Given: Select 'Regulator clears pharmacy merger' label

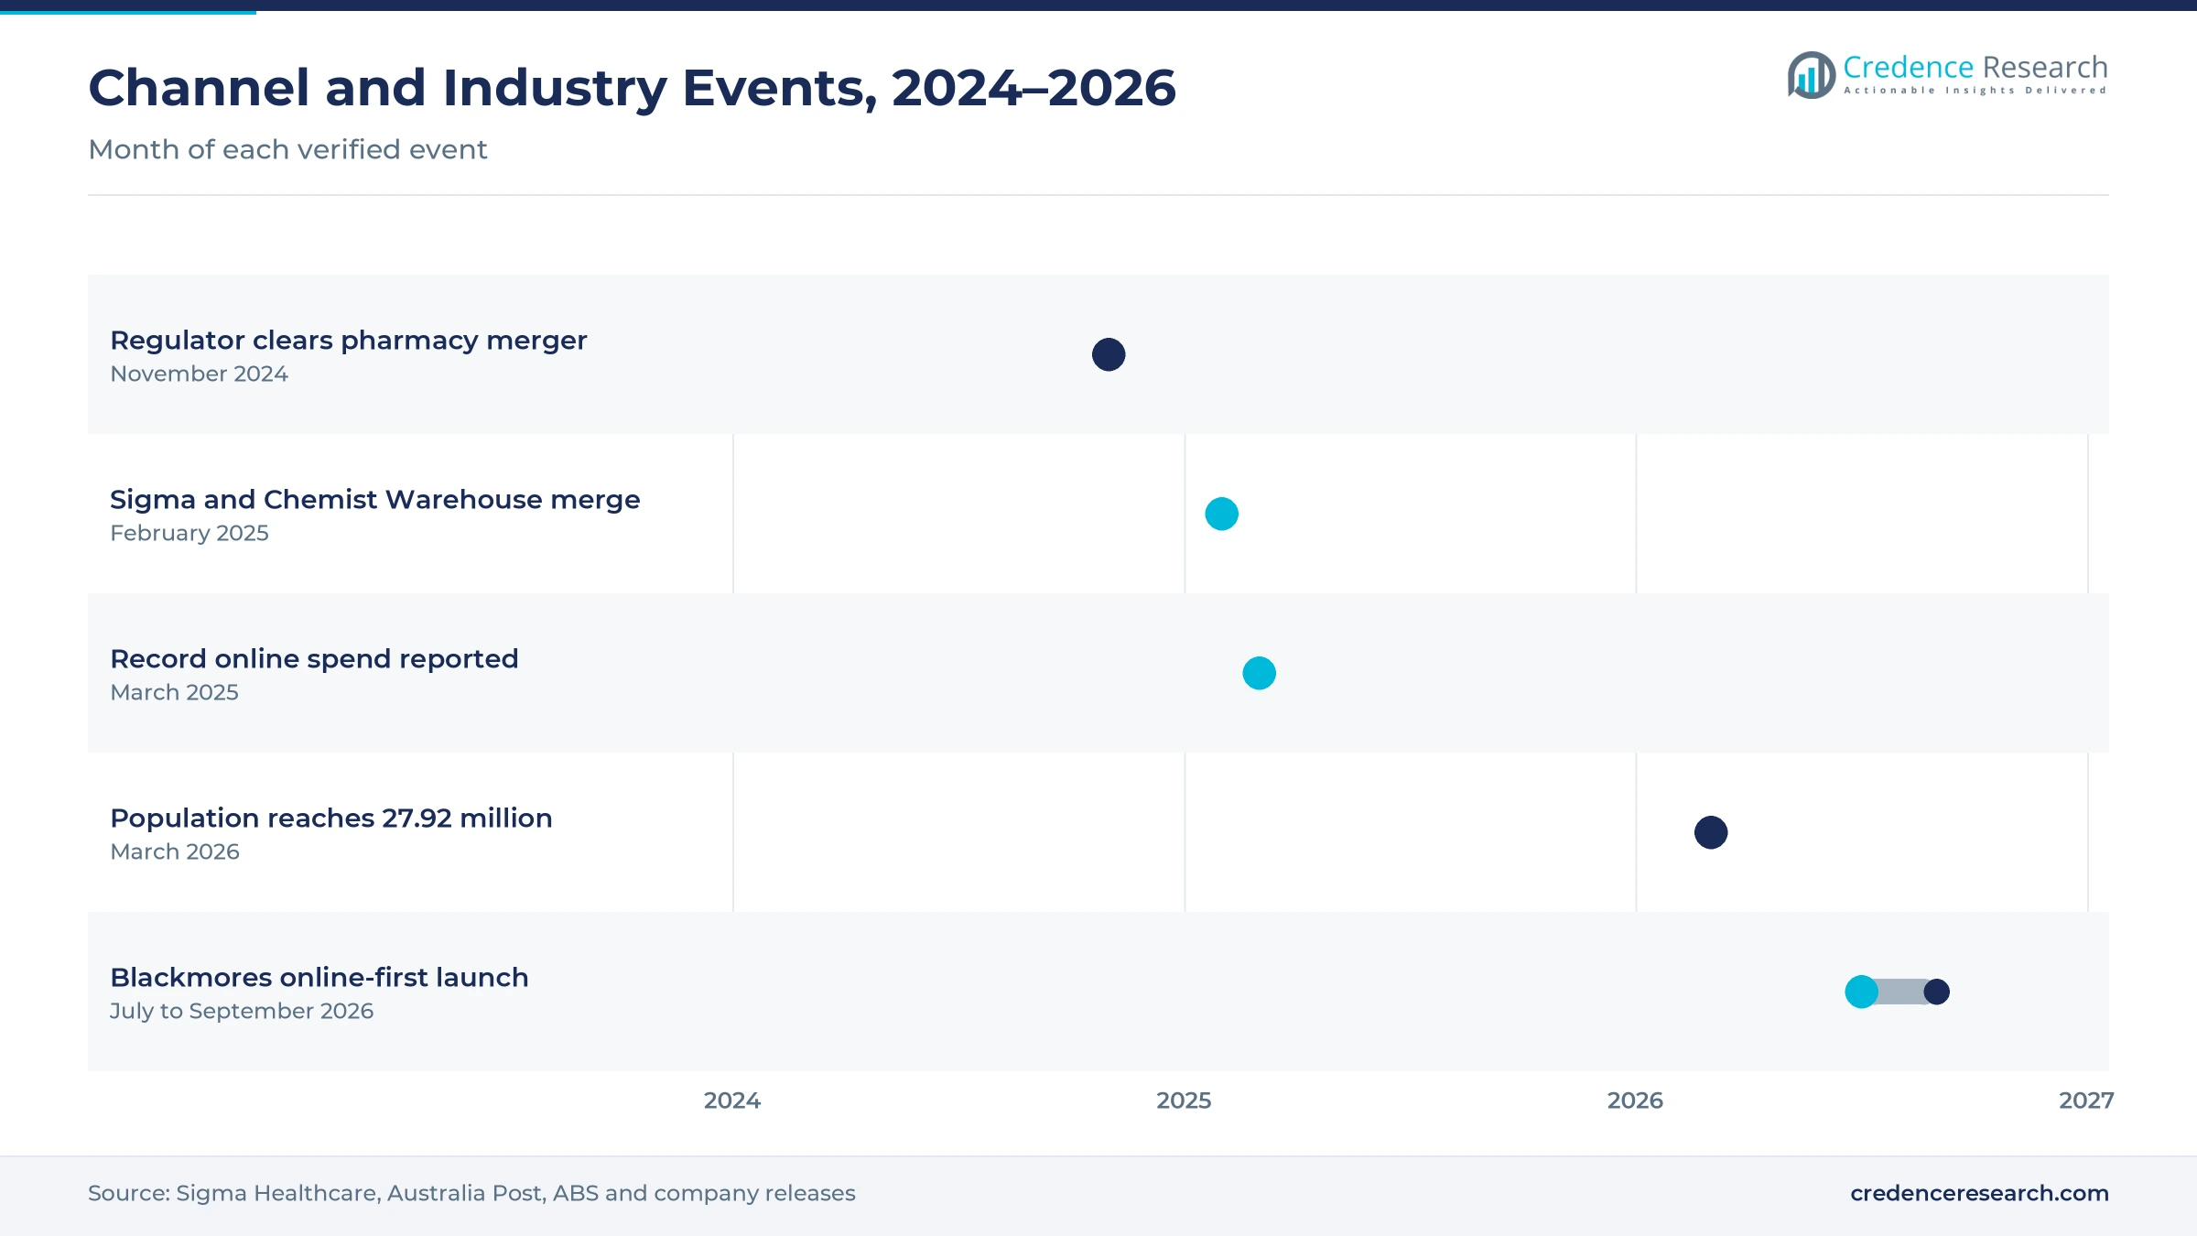Looking at the screenshot, I should [x=348, y=341].
